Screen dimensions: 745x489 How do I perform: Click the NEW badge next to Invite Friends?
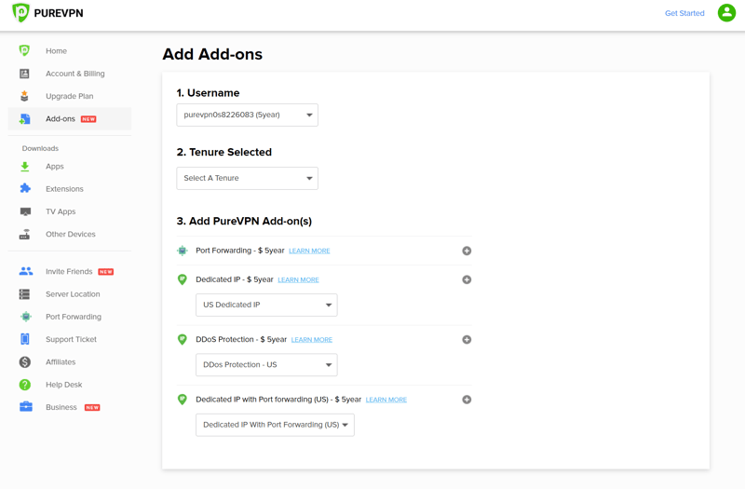(106, 272)
